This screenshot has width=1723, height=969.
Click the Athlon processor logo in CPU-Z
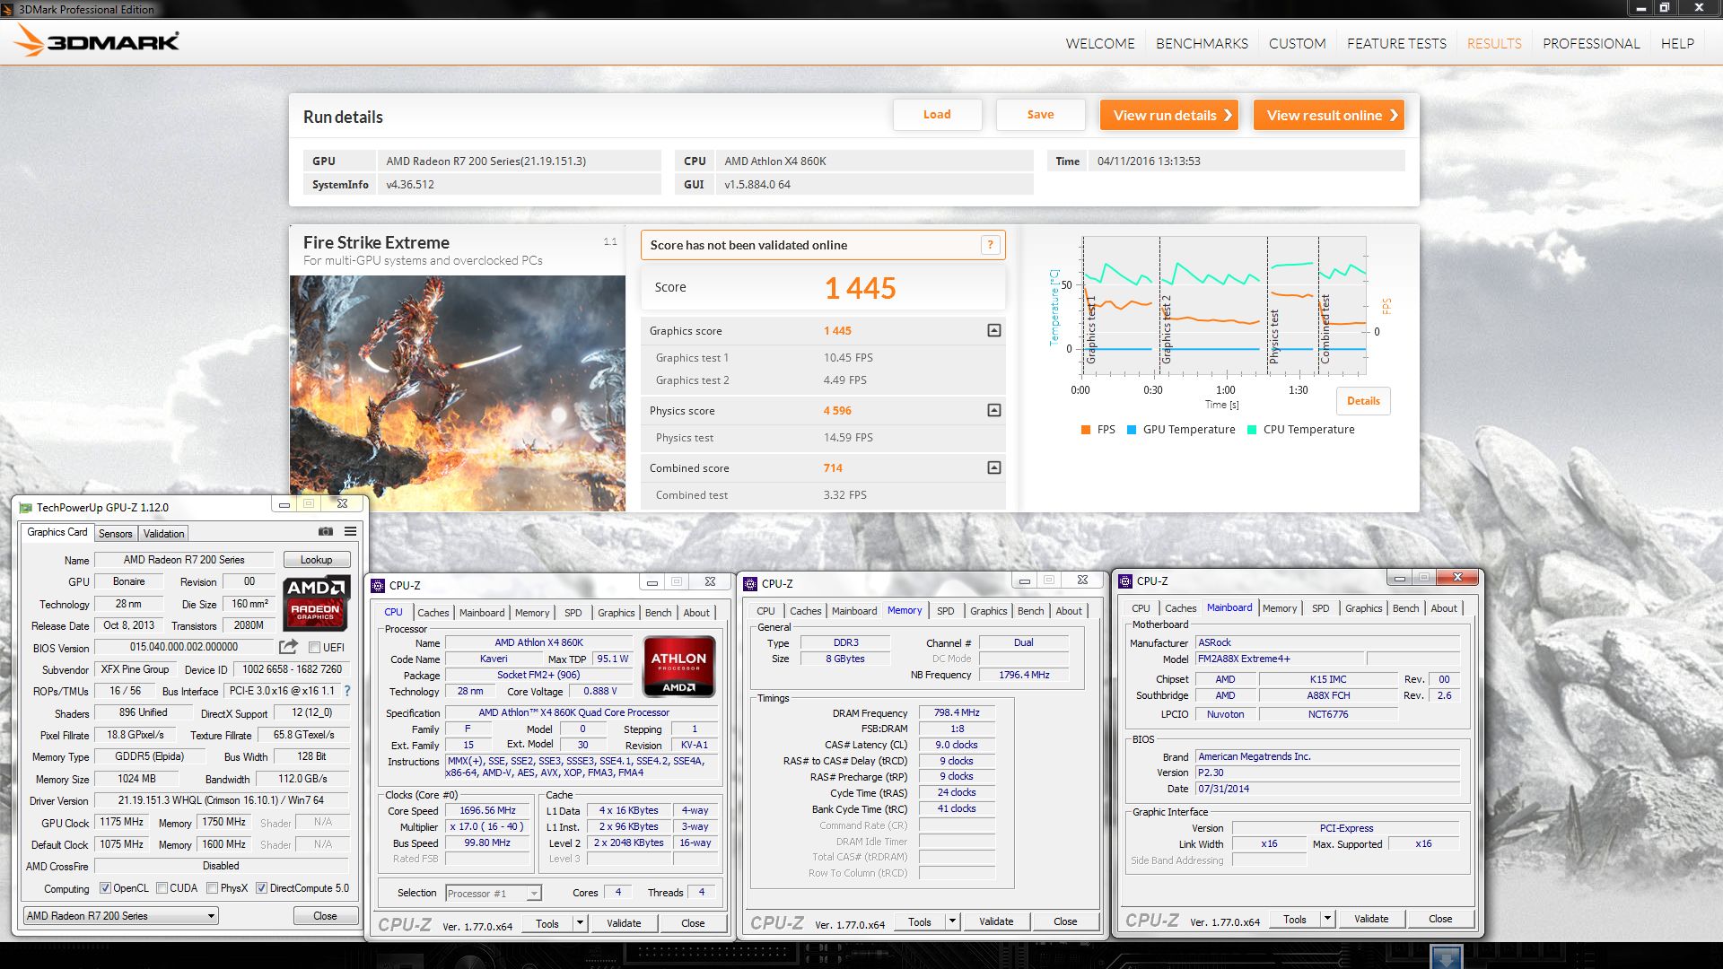click(x=678, y=666)
